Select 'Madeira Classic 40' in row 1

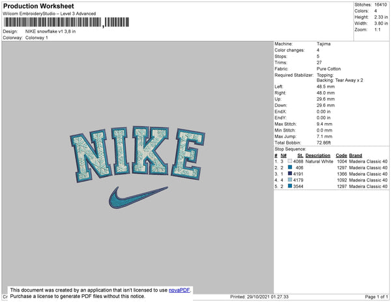[368, 161]
